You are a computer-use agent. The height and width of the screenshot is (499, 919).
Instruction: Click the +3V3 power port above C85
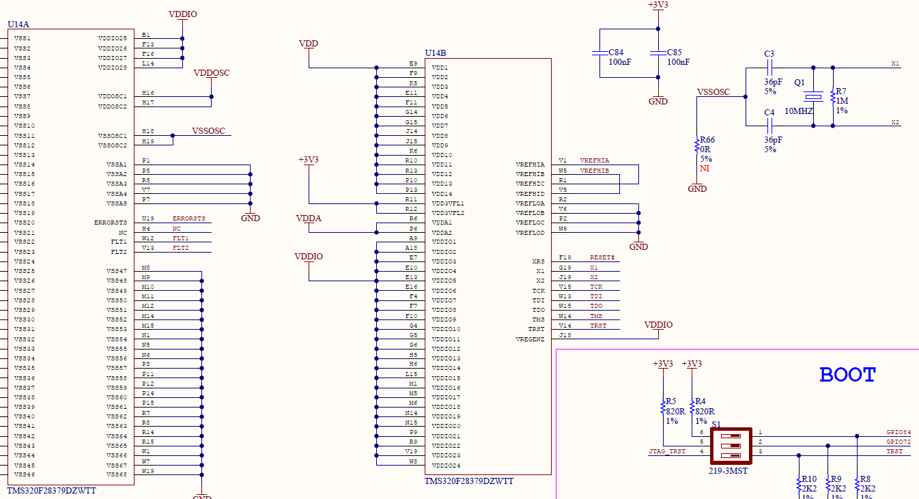pyautogui.click(x=658, y=6)
